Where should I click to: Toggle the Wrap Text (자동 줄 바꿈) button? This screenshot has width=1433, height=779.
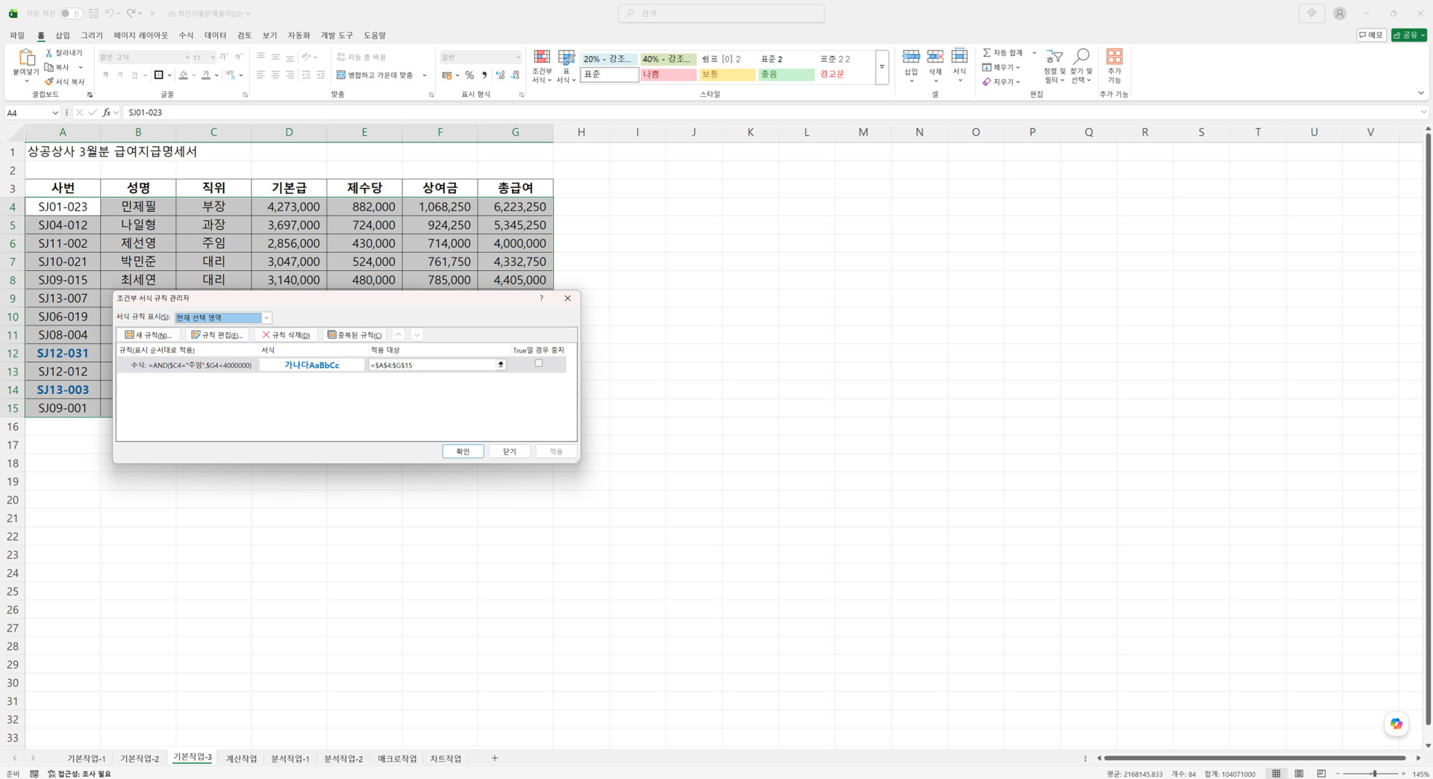click(362, 57)
